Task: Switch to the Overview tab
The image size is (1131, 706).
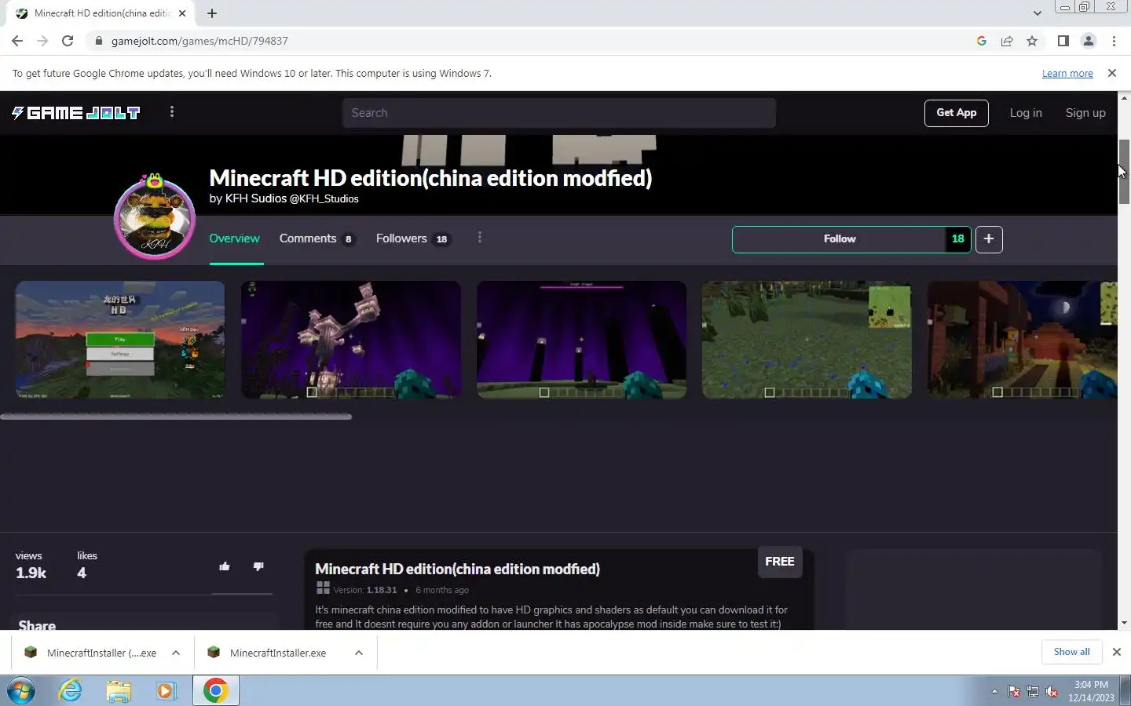Action: coord(234,238)
